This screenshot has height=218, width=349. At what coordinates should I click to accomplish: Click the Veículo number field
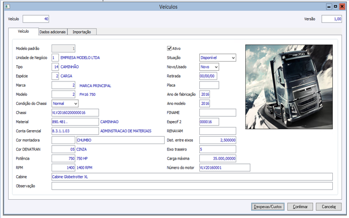(x=36, y=19)
